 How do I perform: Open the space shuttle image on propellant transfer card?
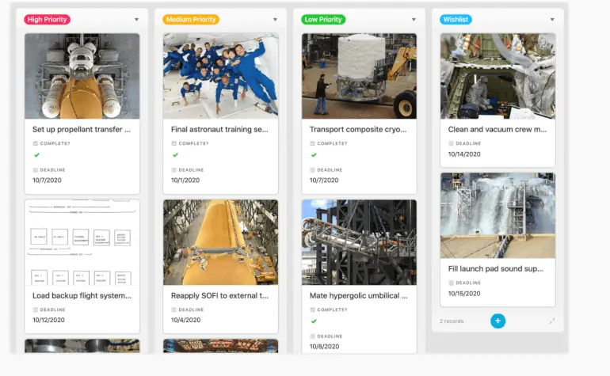(82, 76)
